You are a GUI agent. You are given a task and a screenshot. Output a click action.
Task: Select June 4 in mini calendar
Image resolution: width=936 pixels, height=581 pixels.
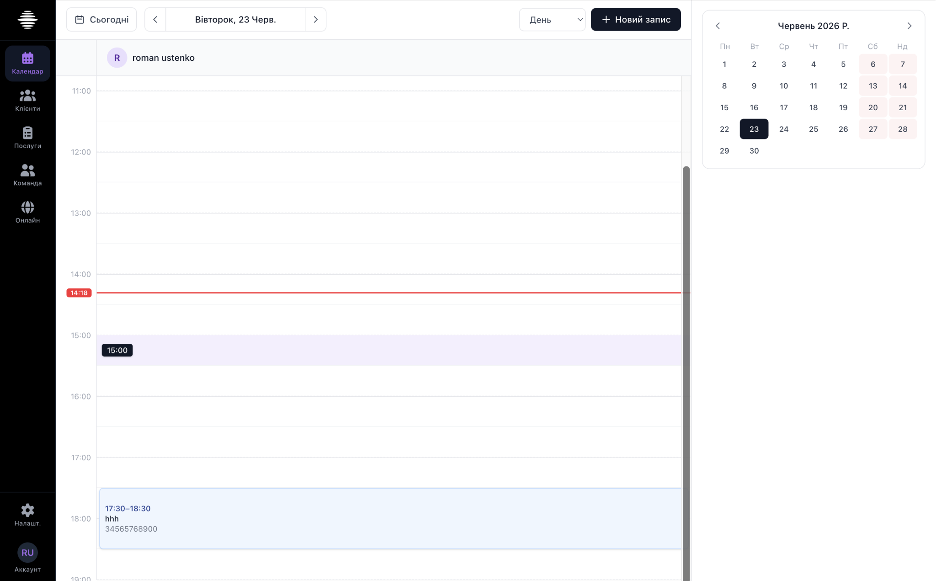pyautogui.click(x=814, y=64)
